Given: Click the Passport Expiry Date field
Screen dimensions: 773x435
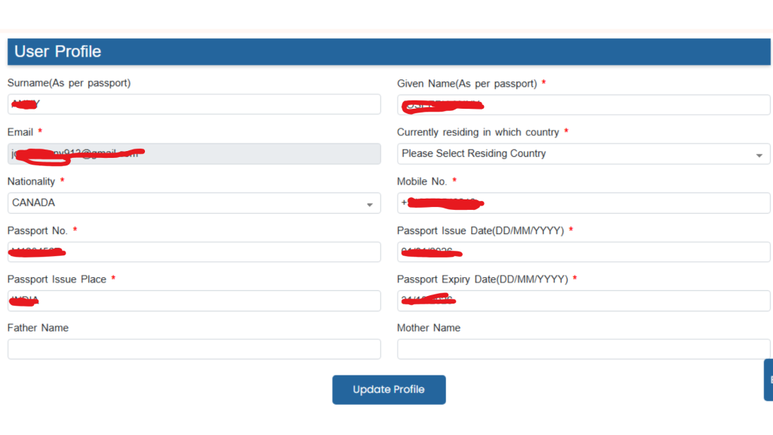Looking at the screenshot, I should (x=584, y=301).
